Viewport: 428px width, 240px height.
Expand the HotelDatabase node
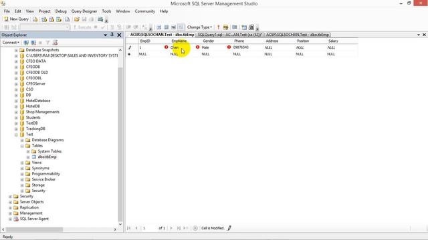click(16, 101)
